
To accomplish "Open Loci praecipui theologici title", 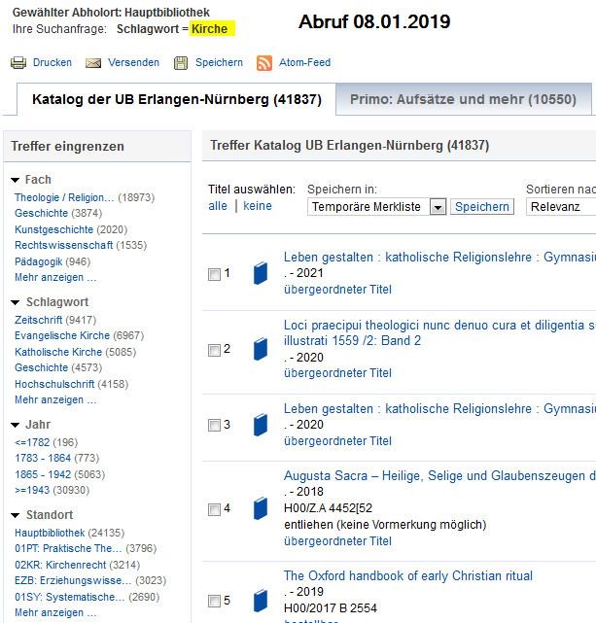I will 439,333.
